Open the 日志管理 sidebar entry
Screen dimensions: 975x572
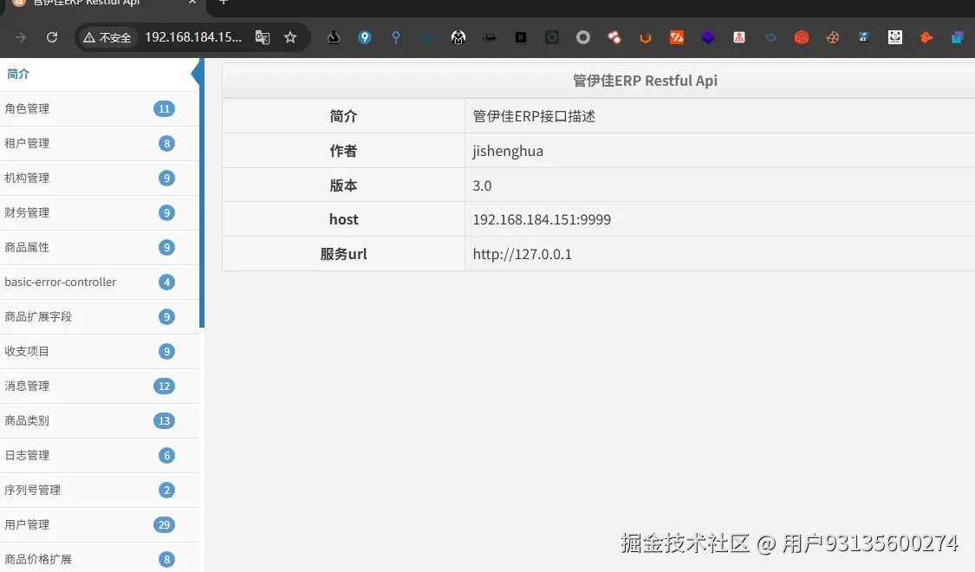pyautogui.click(x=100, y=456)
